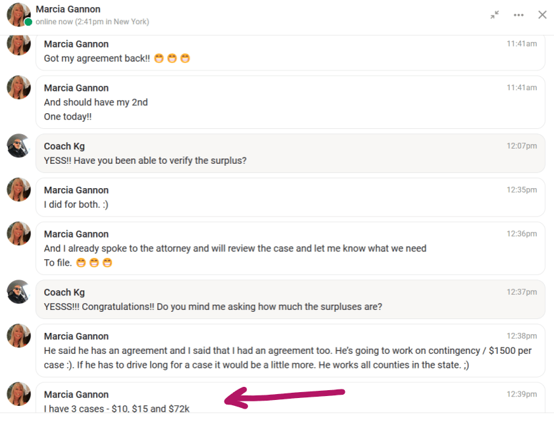
Task: Click Marcia's avatar beside the 12:38pm contingency message
Action: pos(18,336)
